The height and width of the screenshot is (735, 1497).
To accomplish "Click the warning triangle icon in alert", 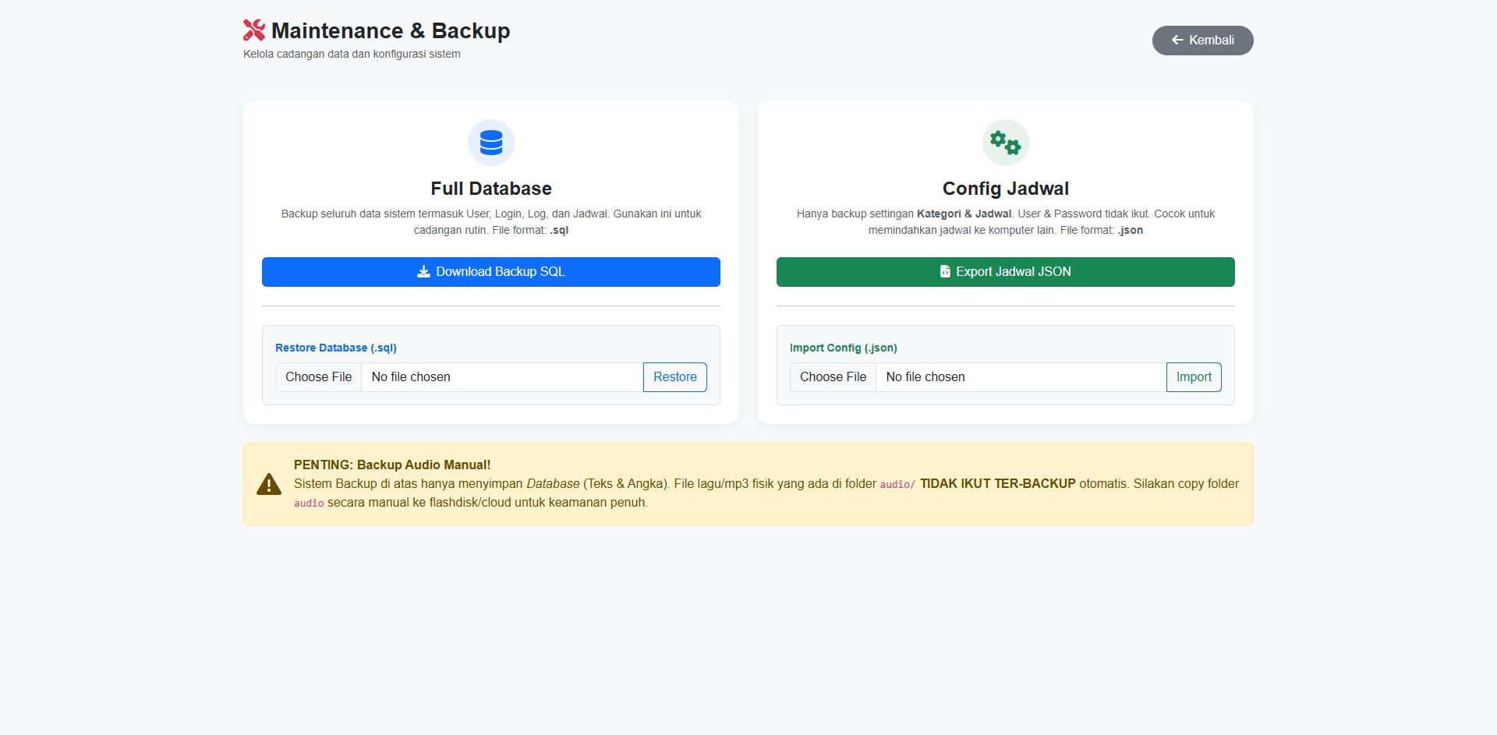I will [x=269, y=484].
